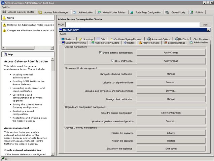Open the Logging/Settings tab icon
Image resolution: width=214 pixels, height=161 pixels.
tap(166, 43)
